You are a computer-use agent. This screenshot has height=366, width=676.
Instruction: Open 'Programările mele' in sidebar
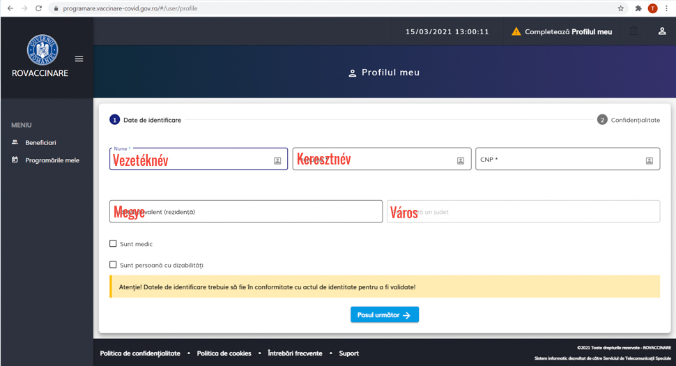52,160
